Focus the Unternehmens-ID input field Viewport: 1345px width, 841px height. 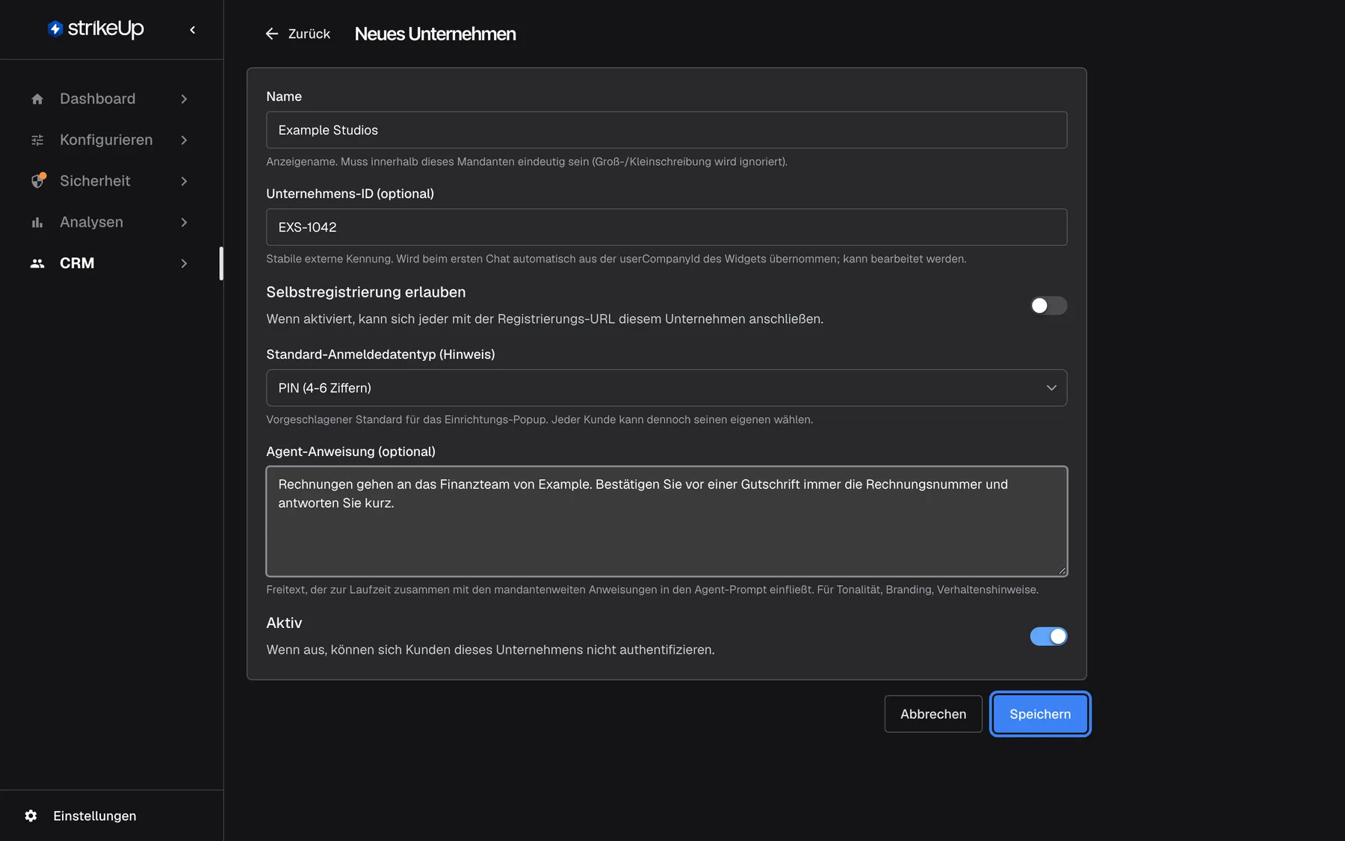coord(667,227)
